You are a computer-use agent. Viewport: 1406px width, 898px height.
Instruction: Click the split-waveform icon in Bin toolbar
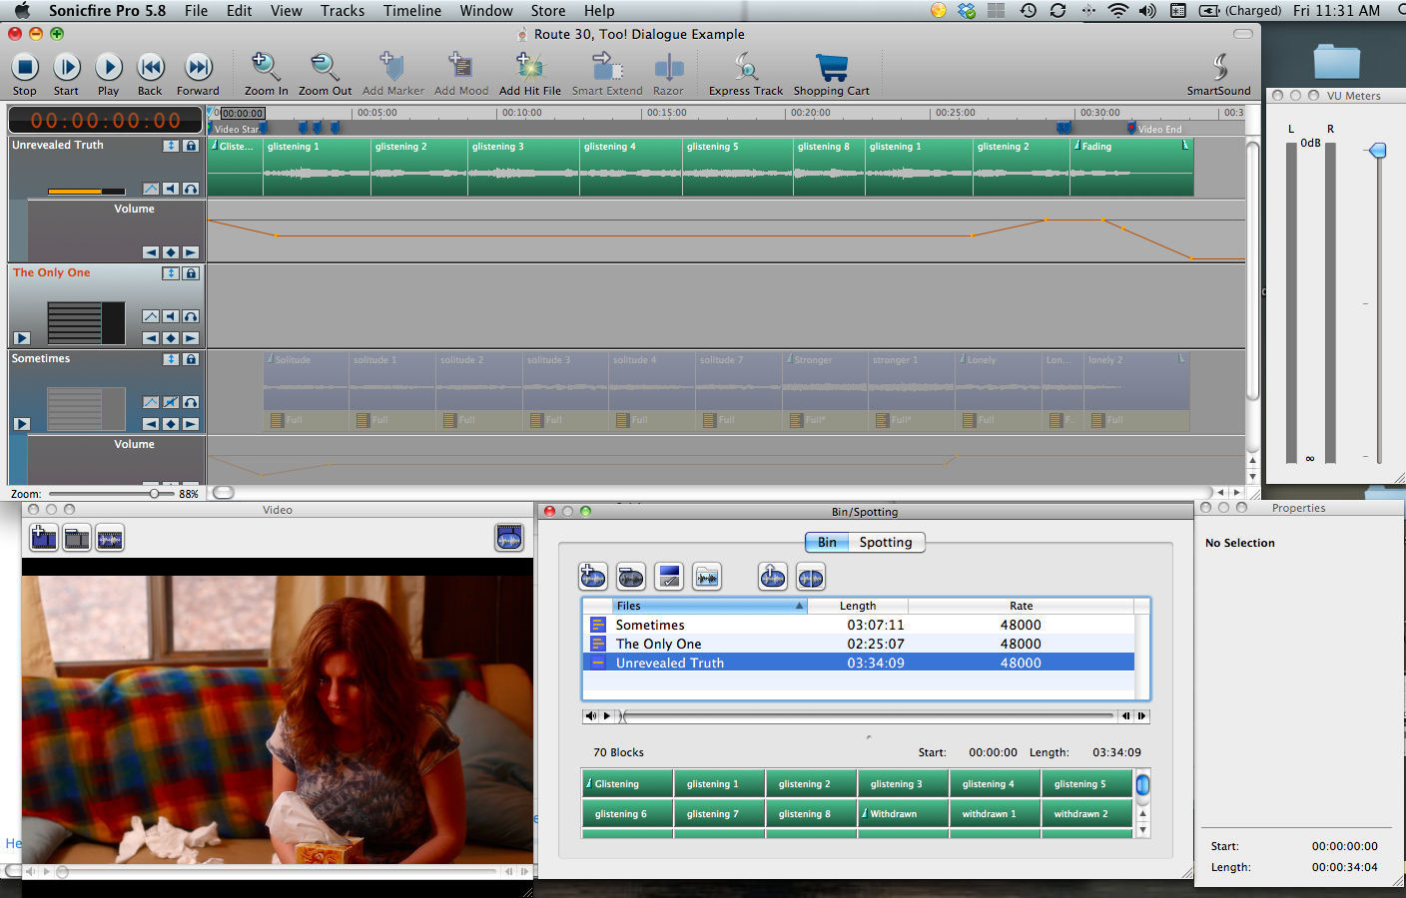click(x=811, y=577)
